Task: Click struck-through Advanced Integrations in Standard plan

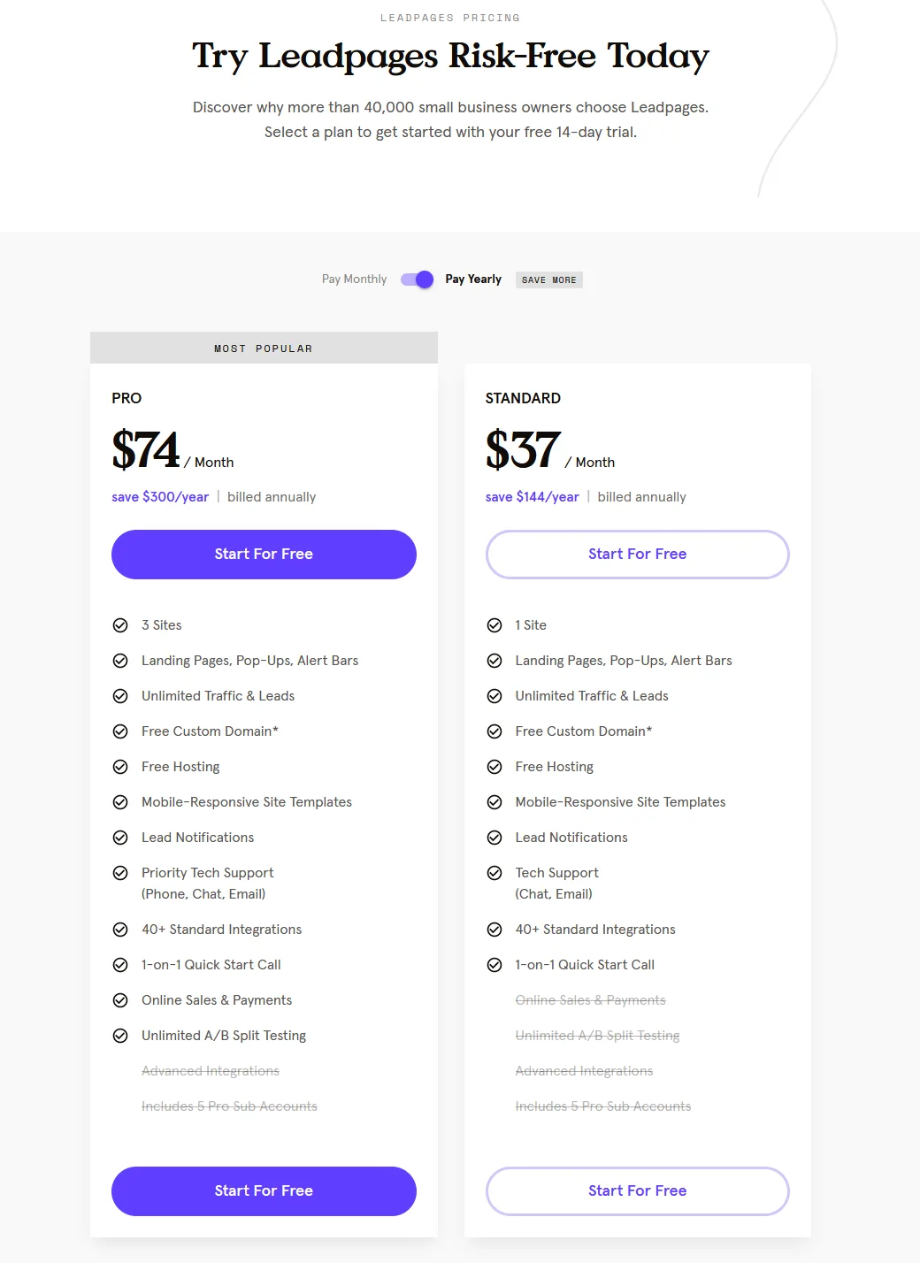Action: coord(585,1071)
